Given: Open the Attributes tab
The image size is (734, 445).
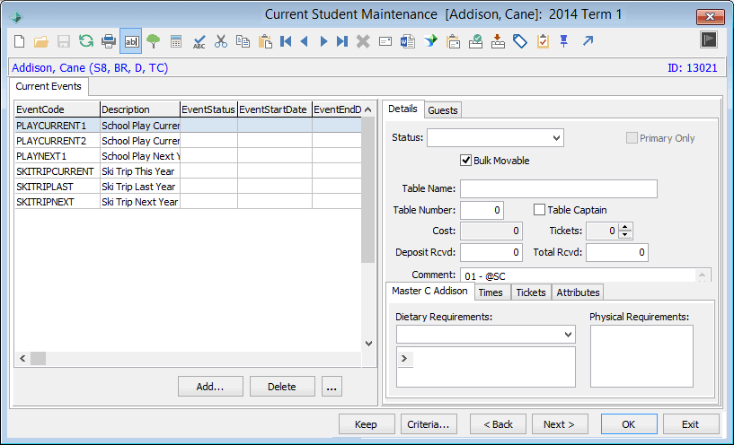Looking at the screenshot, I should coord(578,292).
